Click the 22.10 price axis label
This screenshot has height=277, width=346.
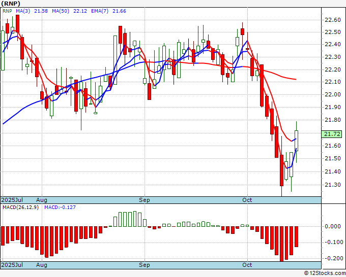(x=333, y=82)
